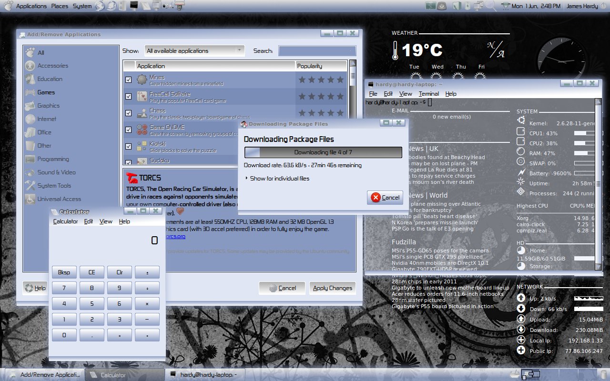The height and width of the screenshot is (381, 610).
Task: Open the Edit menu in Calculator window
Action: [89, 221]
